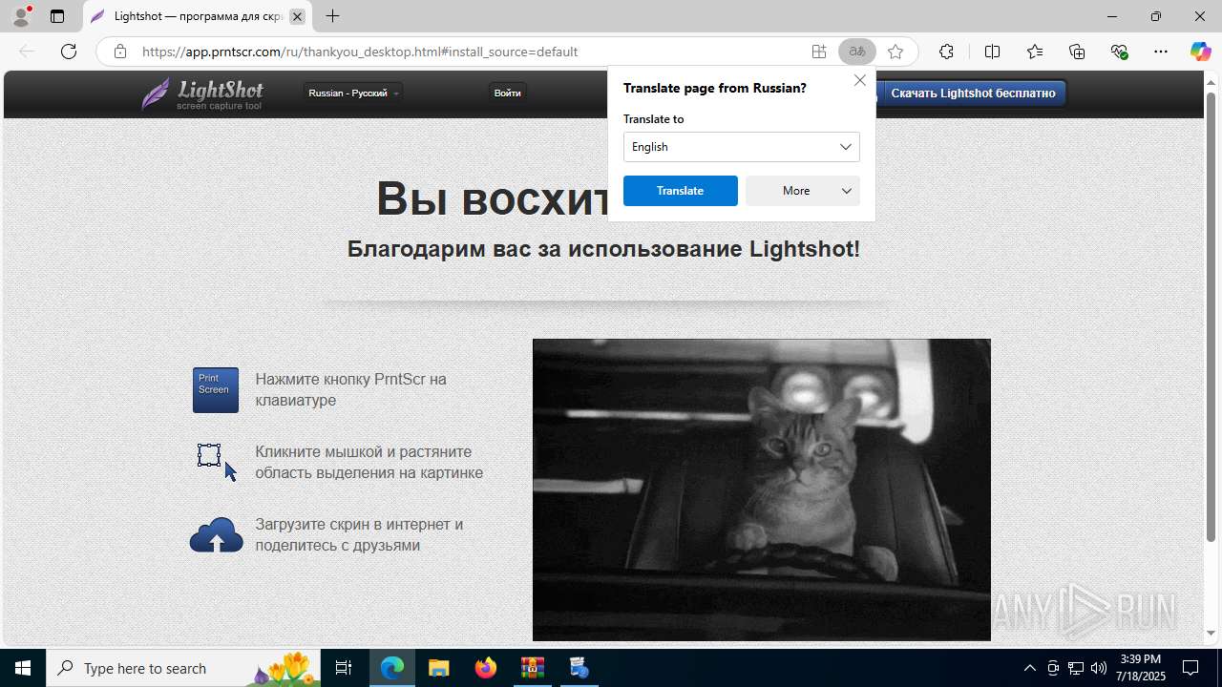Open the Favorites list
Image resolution: width=1222 pixels, height=687 pixels.
[1035, 52]
